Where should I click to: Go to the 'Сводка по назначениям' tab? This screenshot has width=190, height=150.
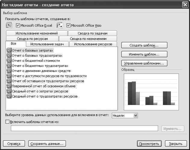point(88,39)
